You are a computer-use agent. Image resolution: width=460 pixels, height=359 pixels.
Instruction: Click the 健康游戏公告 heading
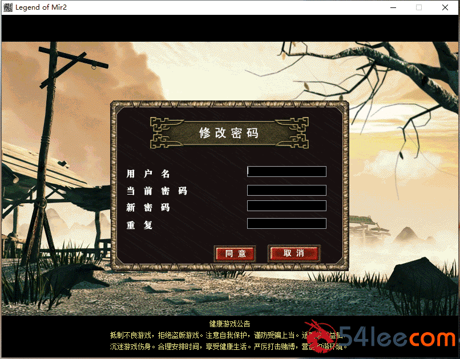(x=229, y=324)
